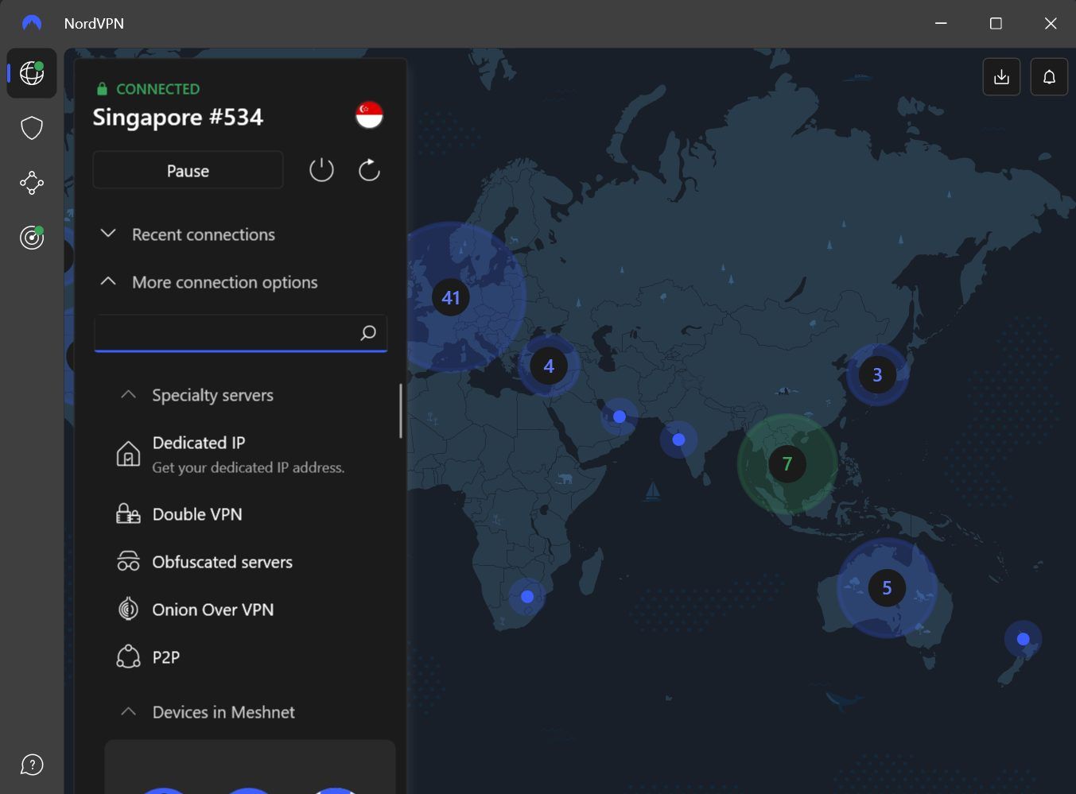
Task: Click the download updates icon button
Action: click(x=1001, y=77)
